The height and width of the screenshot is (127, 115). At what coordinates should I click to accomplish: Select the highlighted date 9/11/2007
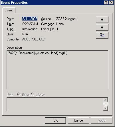click(x=30, y=19)
